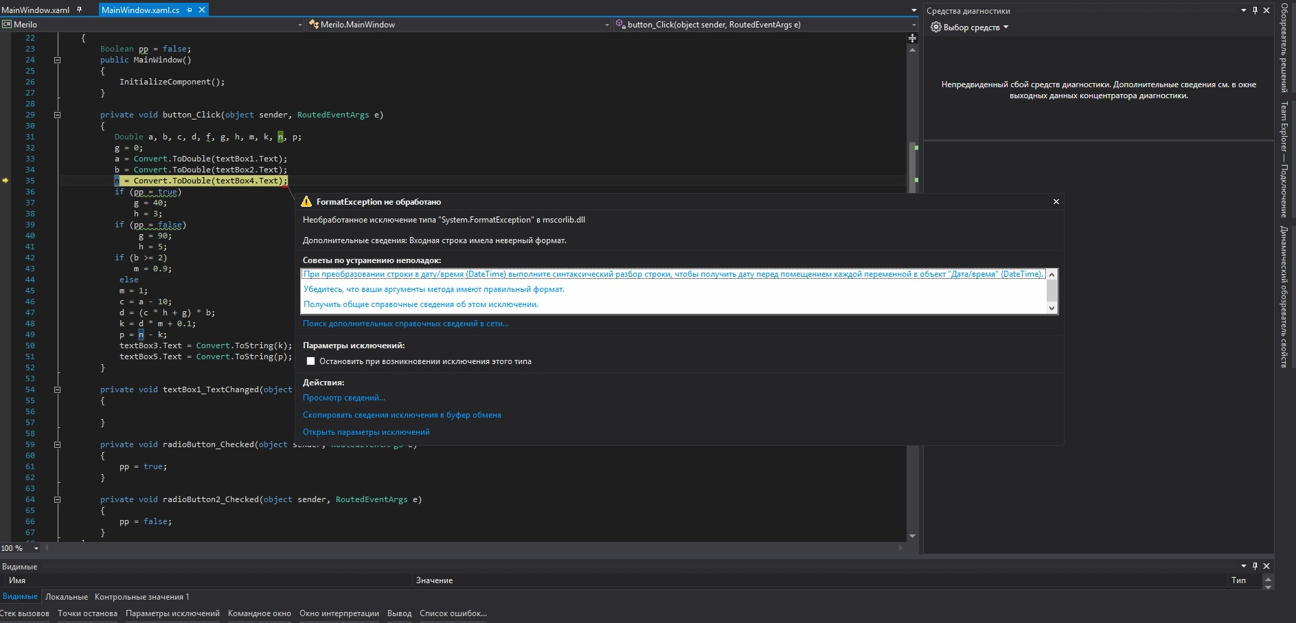Open the Solution Explorer side tab
The height and width of the screenshot is (623, 1296).
[x=1284, y=47]
